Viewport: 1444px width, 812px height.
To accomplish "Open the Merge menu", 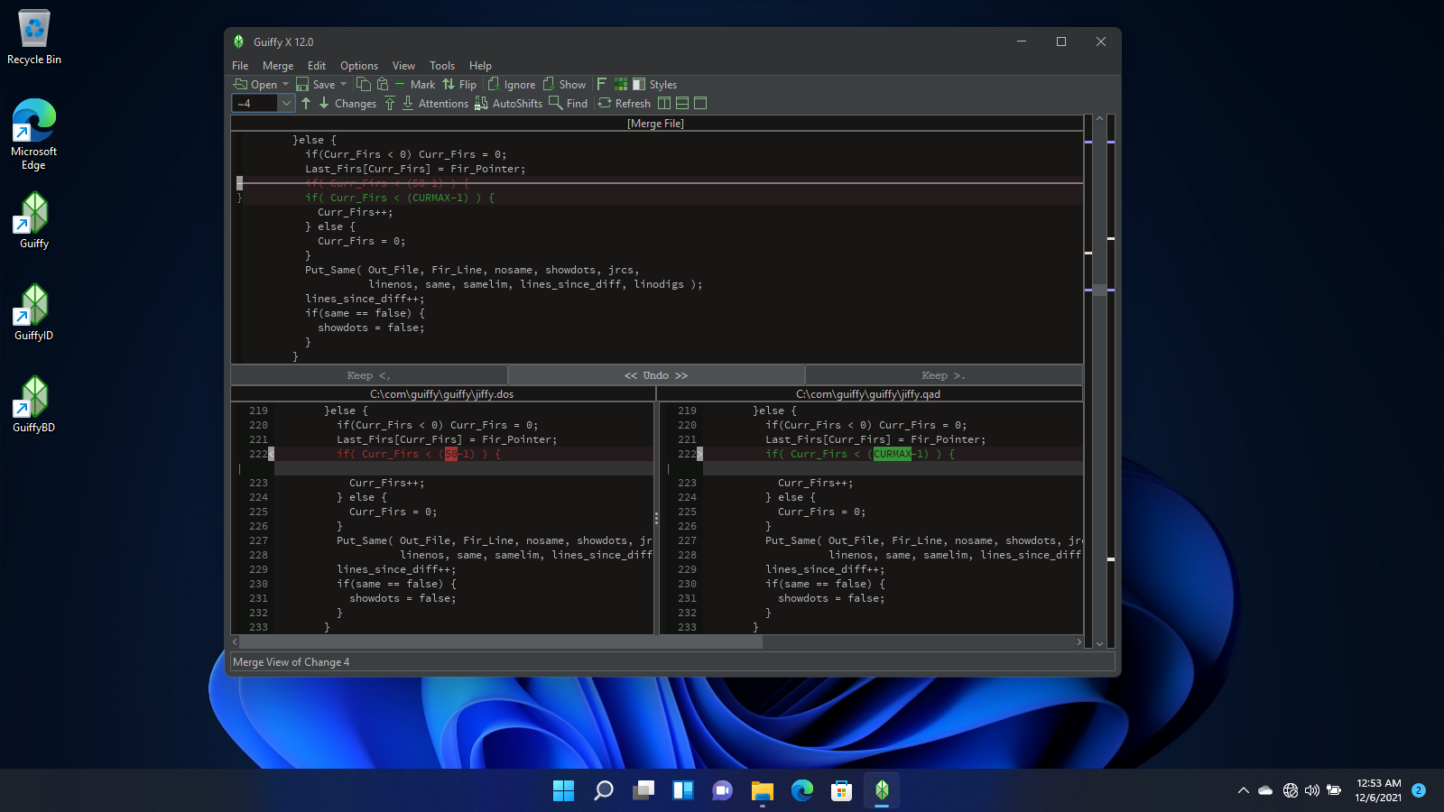I will pos(277,66).
